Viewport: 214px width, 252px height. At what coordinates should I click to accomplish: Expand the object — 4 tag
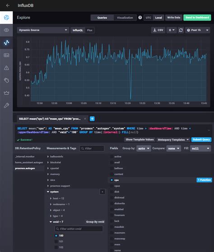[x=59, y=210]
